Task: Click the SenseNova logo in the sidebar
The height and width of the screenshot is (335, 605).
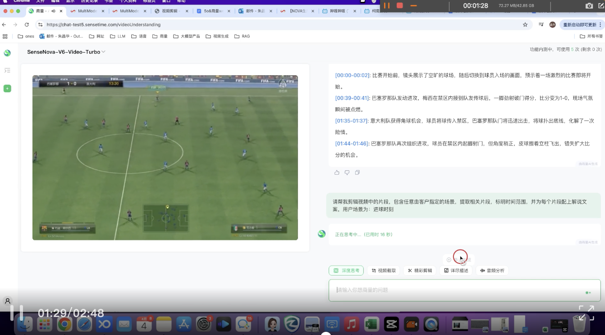Action: 7,53
